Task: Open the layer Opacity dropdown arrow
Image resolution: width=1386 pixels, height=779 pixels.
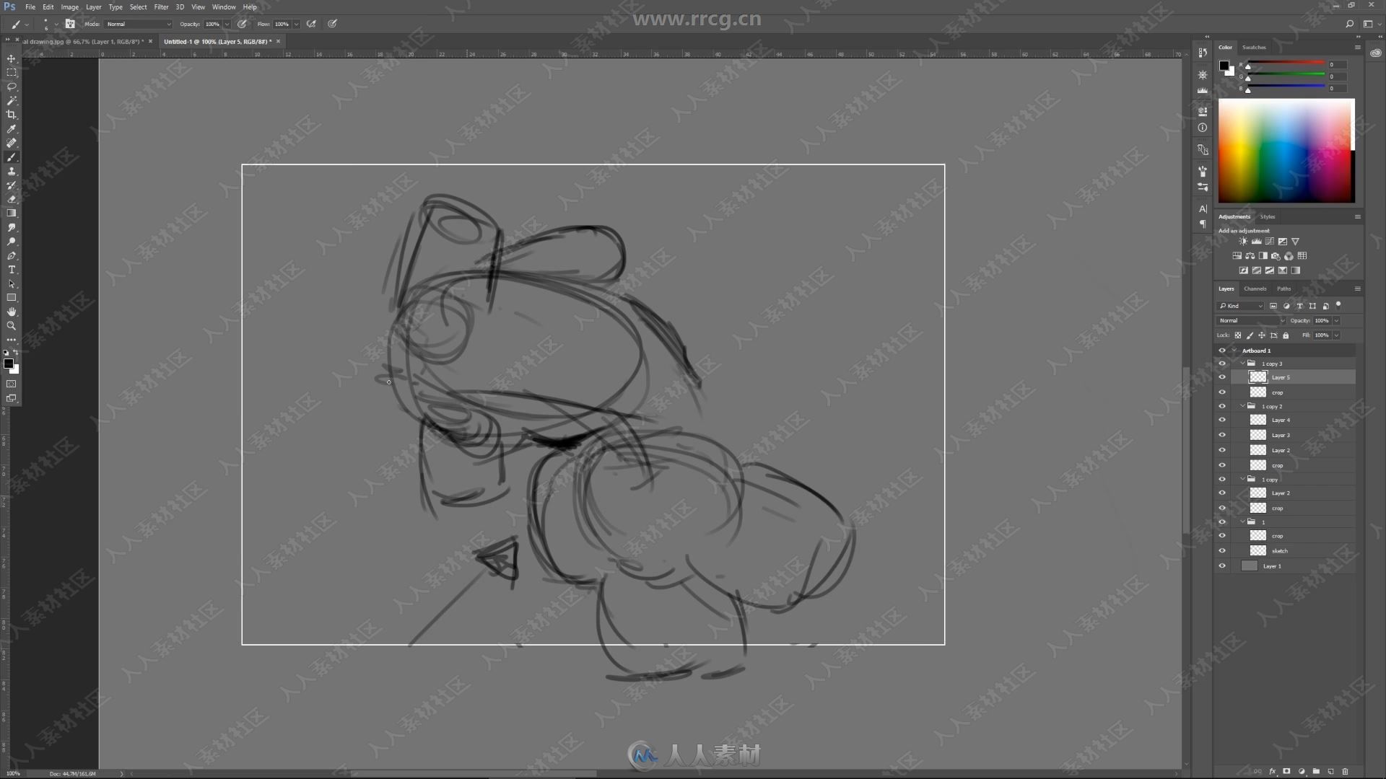Action: coord(1337,320)
